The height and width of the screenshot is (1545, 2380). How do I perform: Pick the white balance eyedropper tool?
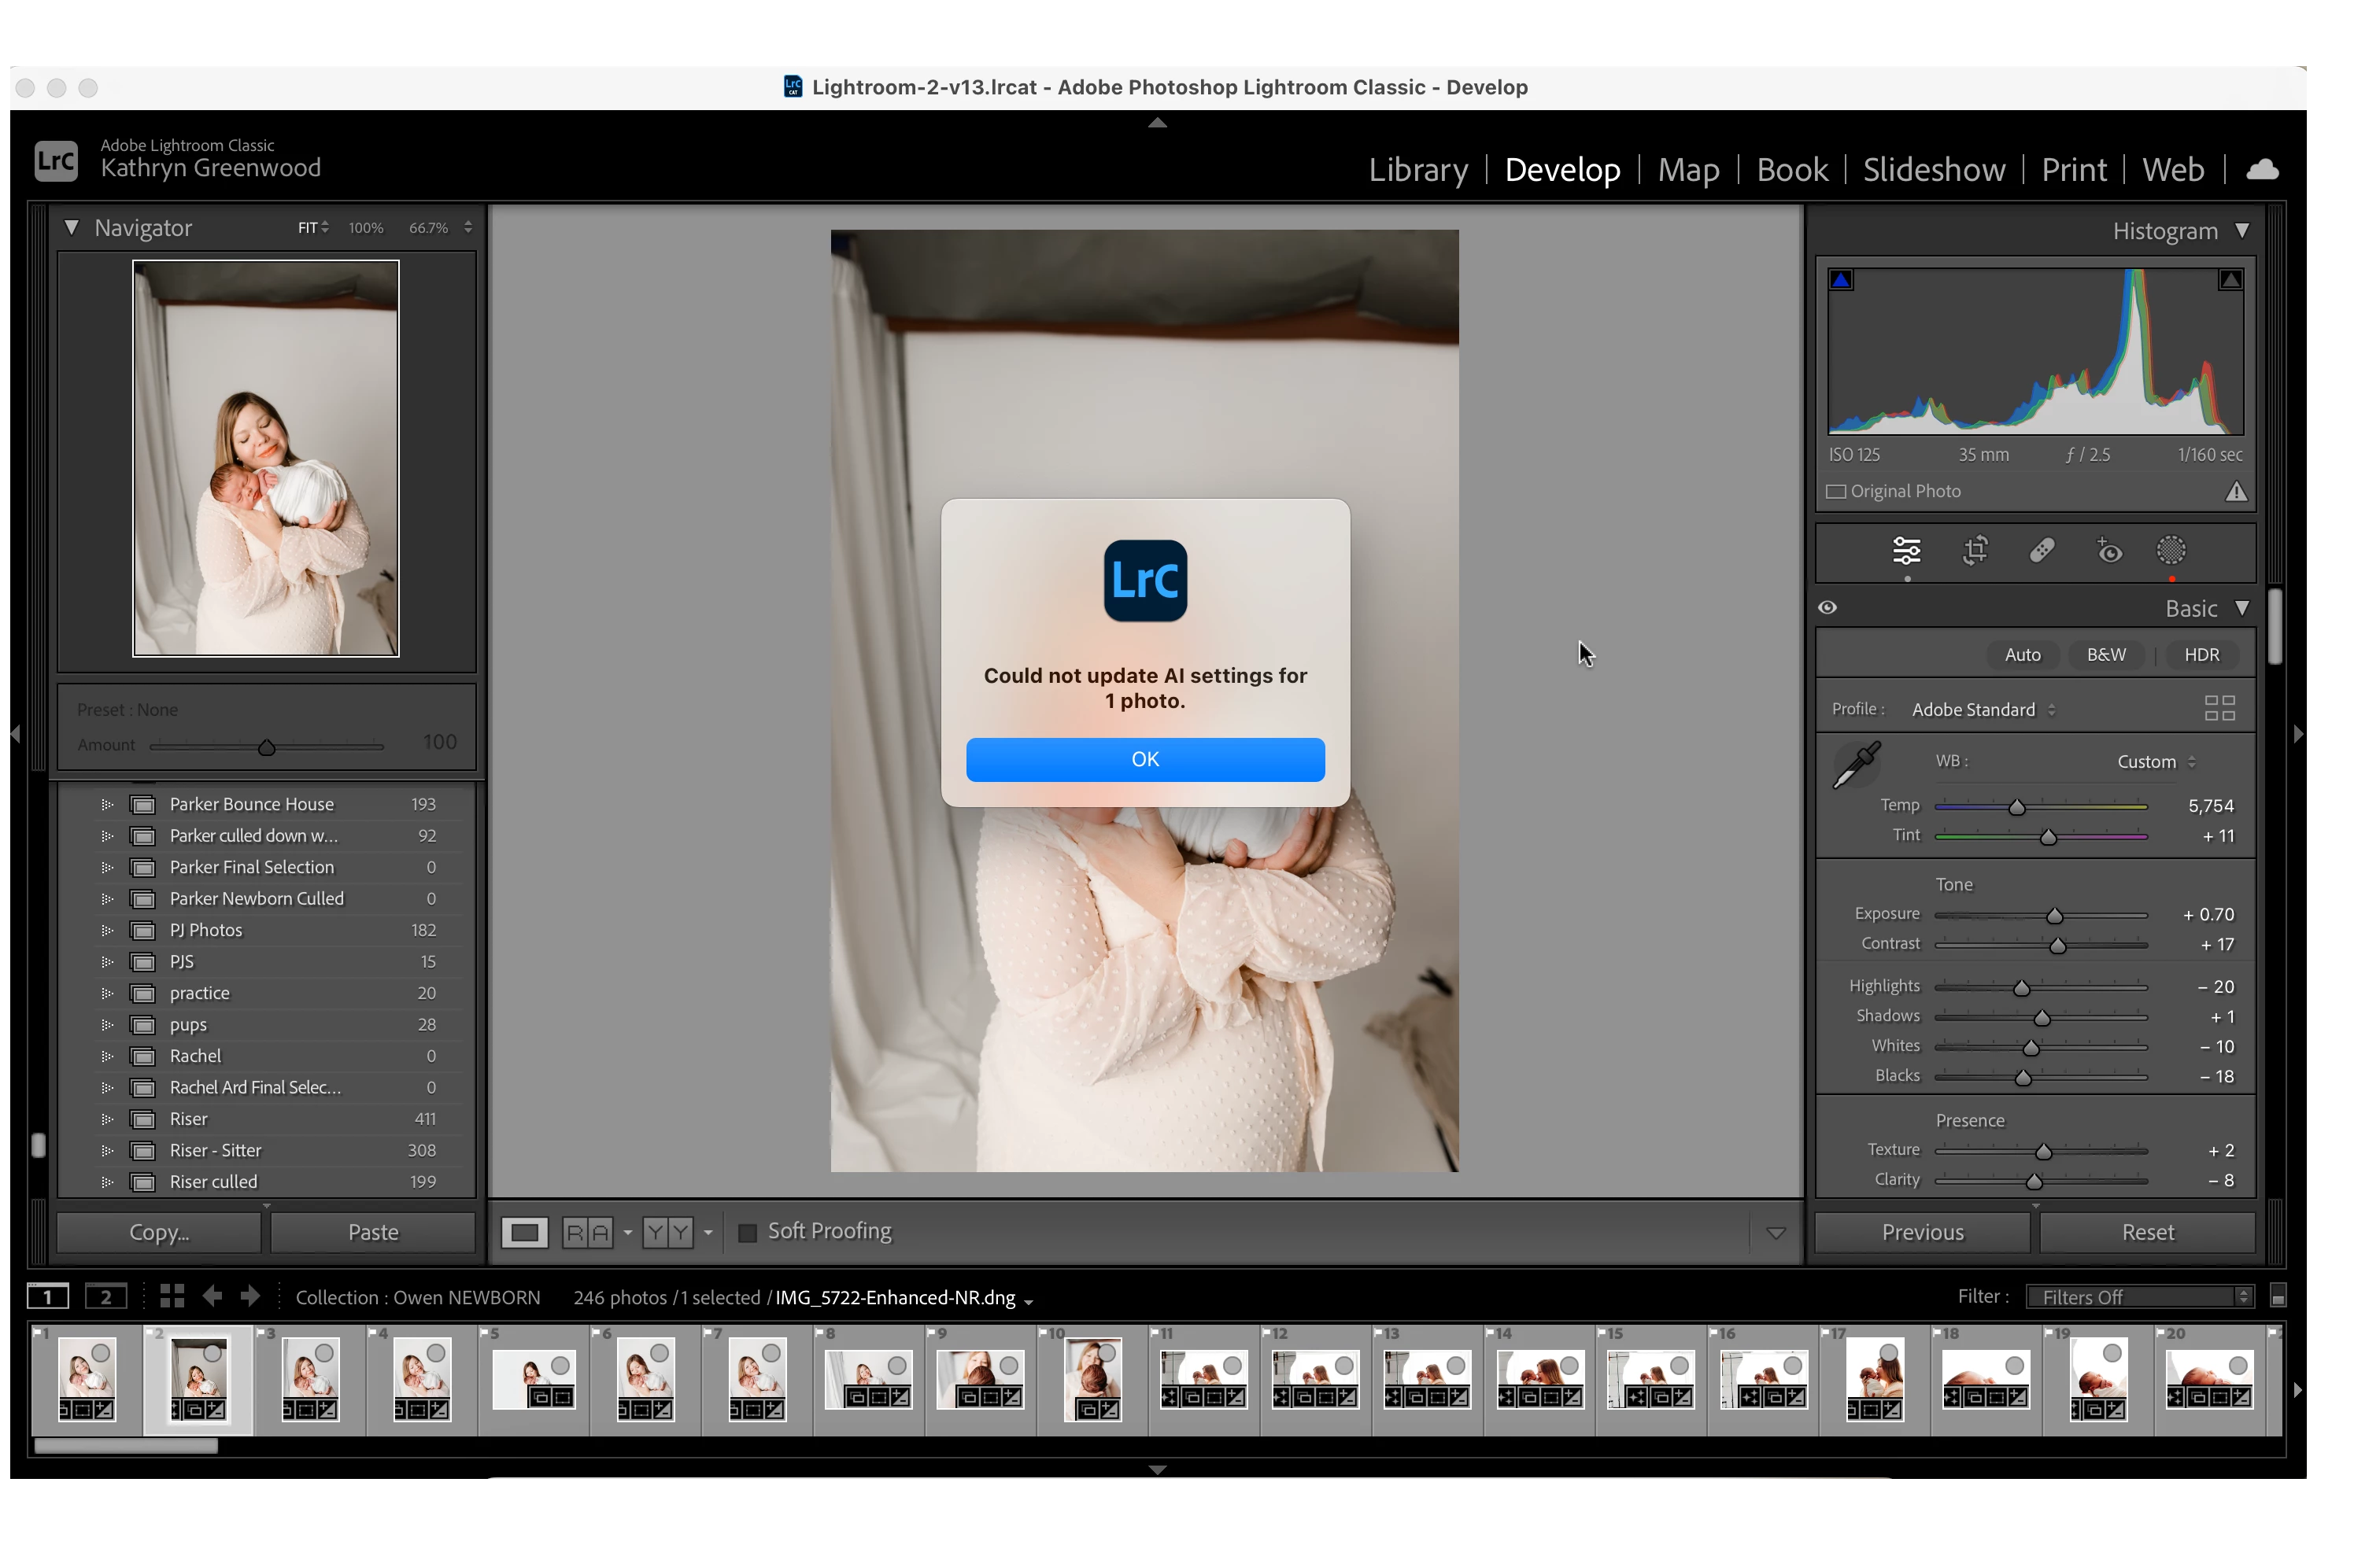point(1856,765)
